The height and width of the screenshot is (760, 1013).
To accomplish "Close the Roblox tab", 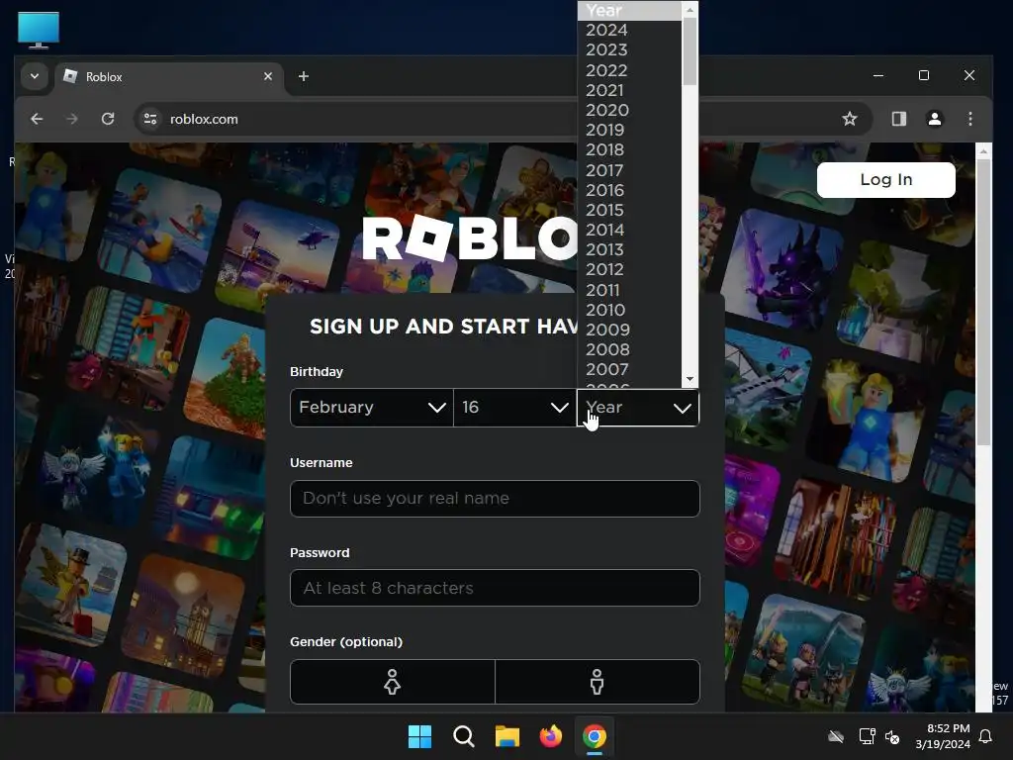I will tap(268, 76).
